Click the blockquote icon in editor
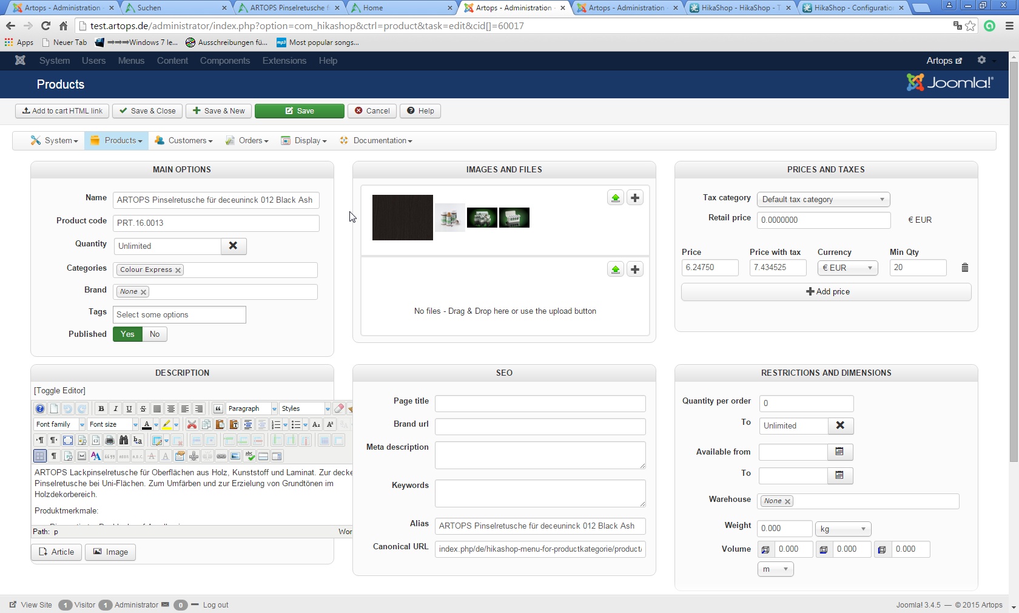The height and width of the screenshot is (613, 1019). (218, 408)
